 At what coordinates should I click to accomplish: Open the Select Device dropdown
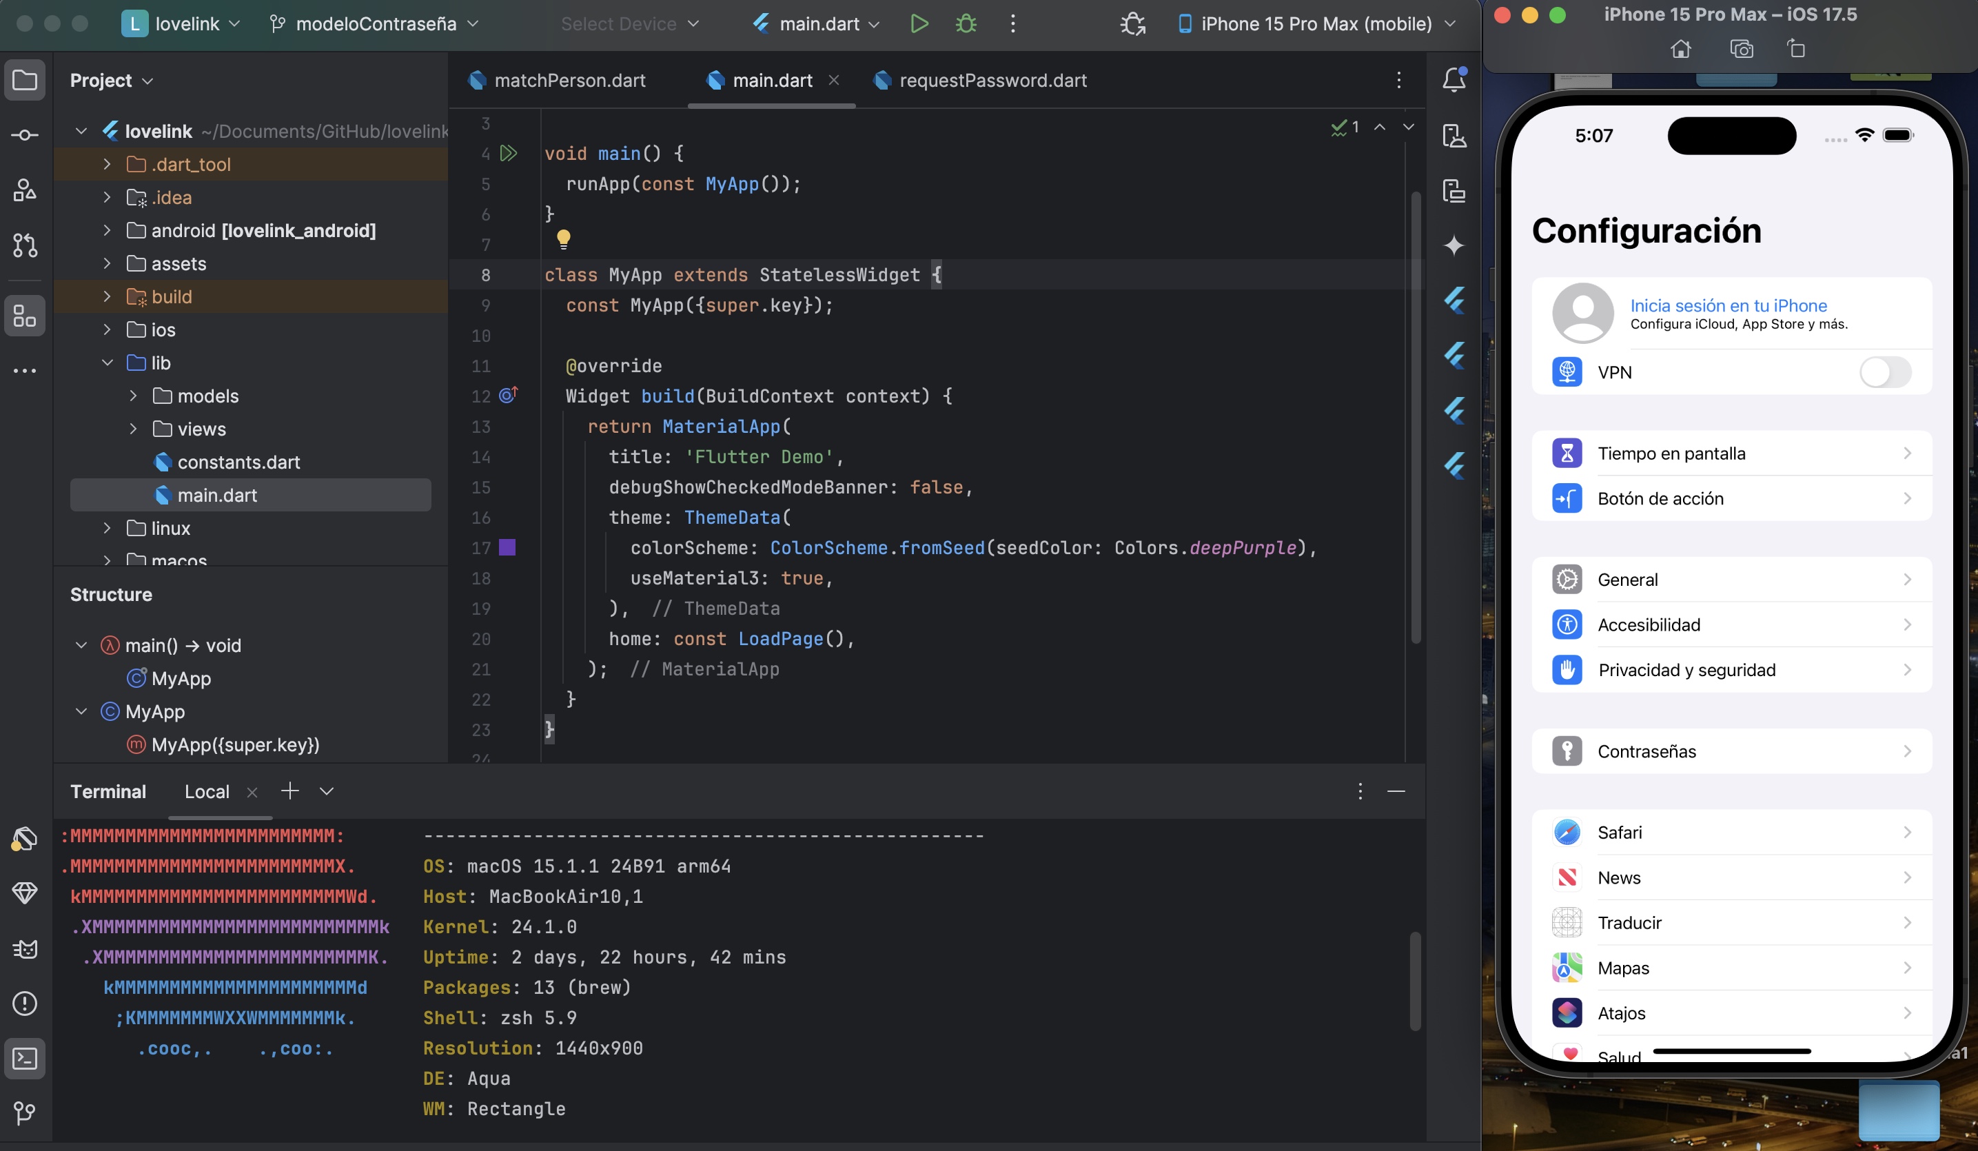tap(629, 23)
